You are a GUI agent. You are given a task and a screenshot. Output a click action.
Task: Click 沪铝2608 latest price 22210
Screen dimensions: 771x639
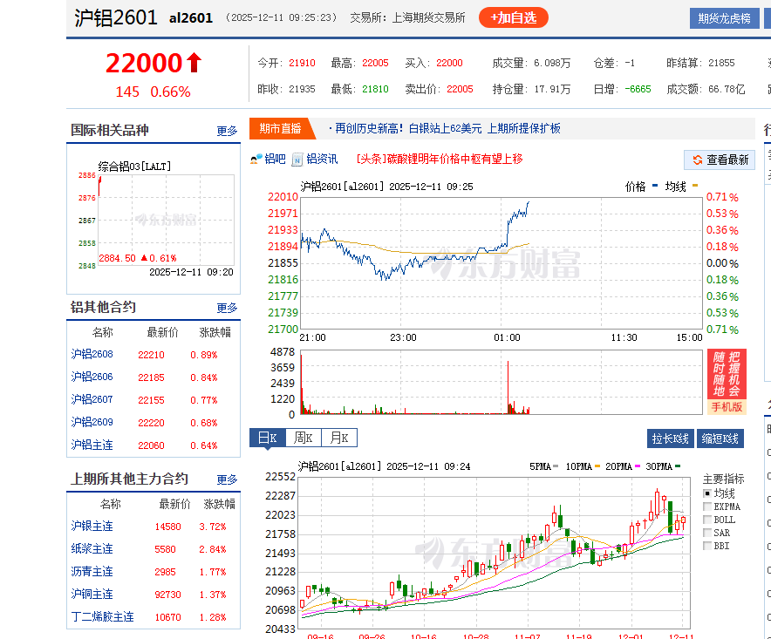pos(151,355)
